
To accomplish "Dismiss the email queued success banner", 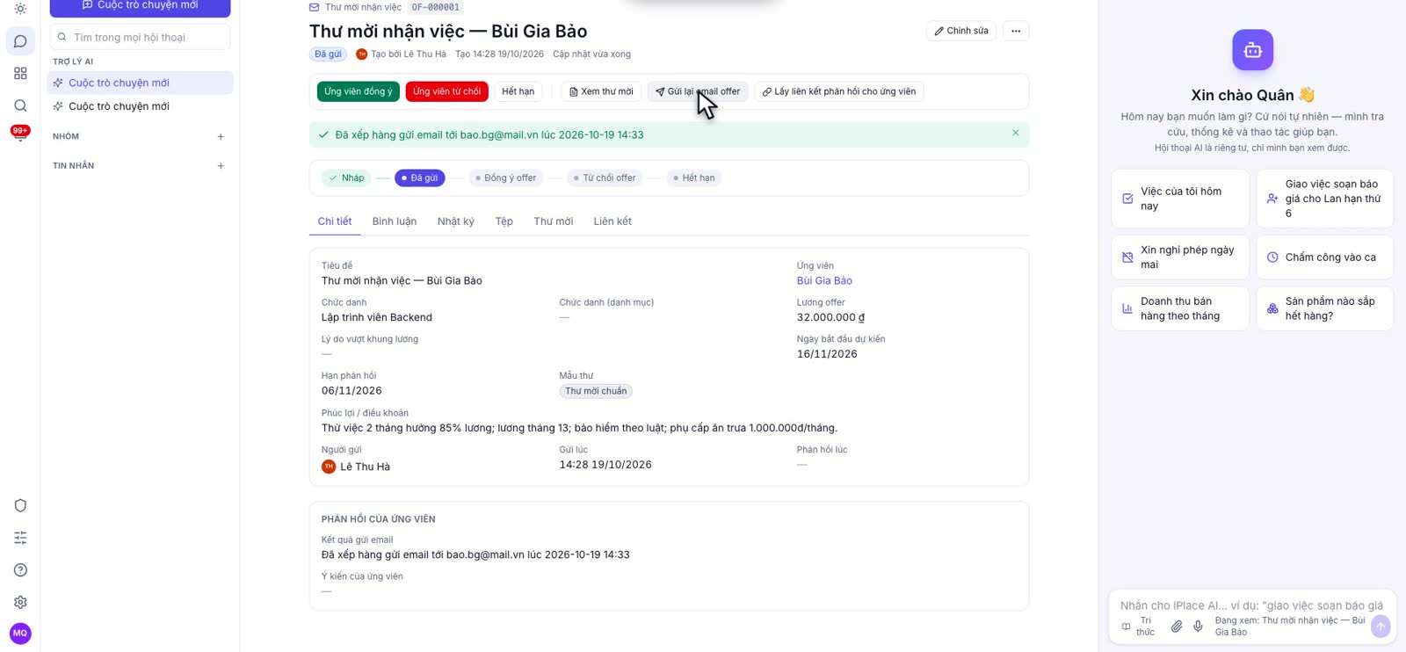I will coord(1016,134).
